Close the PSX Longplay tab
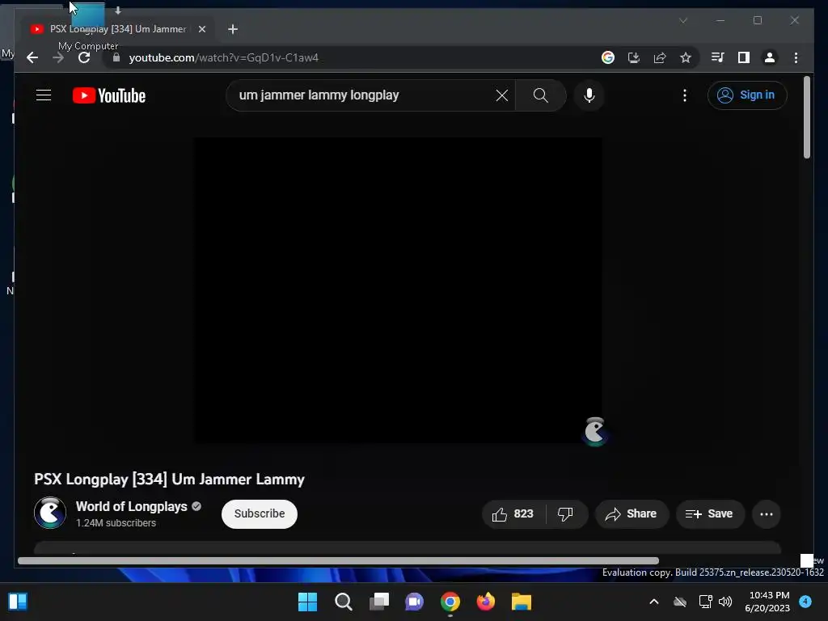828x621 pixels. pyautogui.click(x=201, y=29)
